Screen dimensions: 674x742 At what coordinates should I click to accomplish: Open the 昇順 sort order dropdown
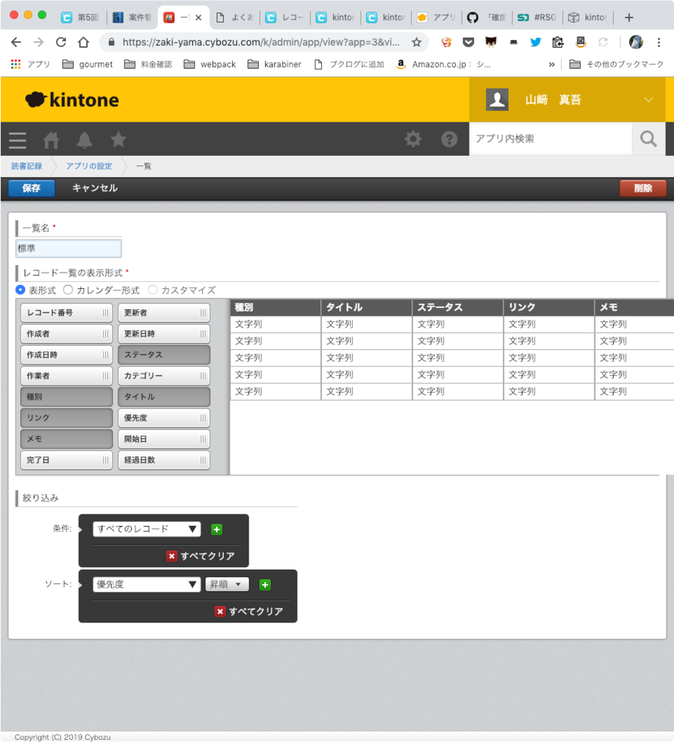point(226,584)
